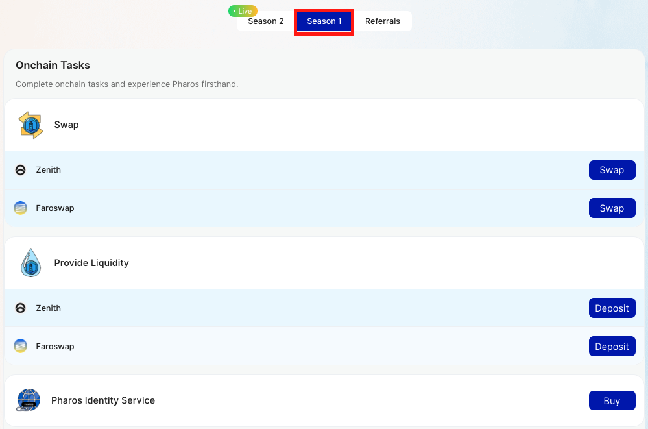This screenshot has height=429, width=648.
Task: Open the Referrals tab
Action: coord(383,21)
